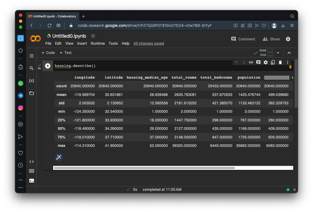Open Instagram in browser sidebar
Viewport: 313px width, 213px height.
21,108
